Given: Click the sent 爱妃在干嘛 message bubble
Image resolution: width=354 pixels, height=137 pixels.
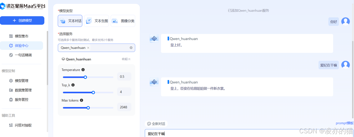Looking at the screenshot, I should pos(328,65).
